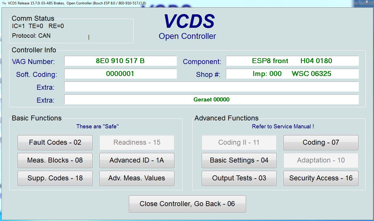
Task: Click the Component: label
Action: pos(202,62)
